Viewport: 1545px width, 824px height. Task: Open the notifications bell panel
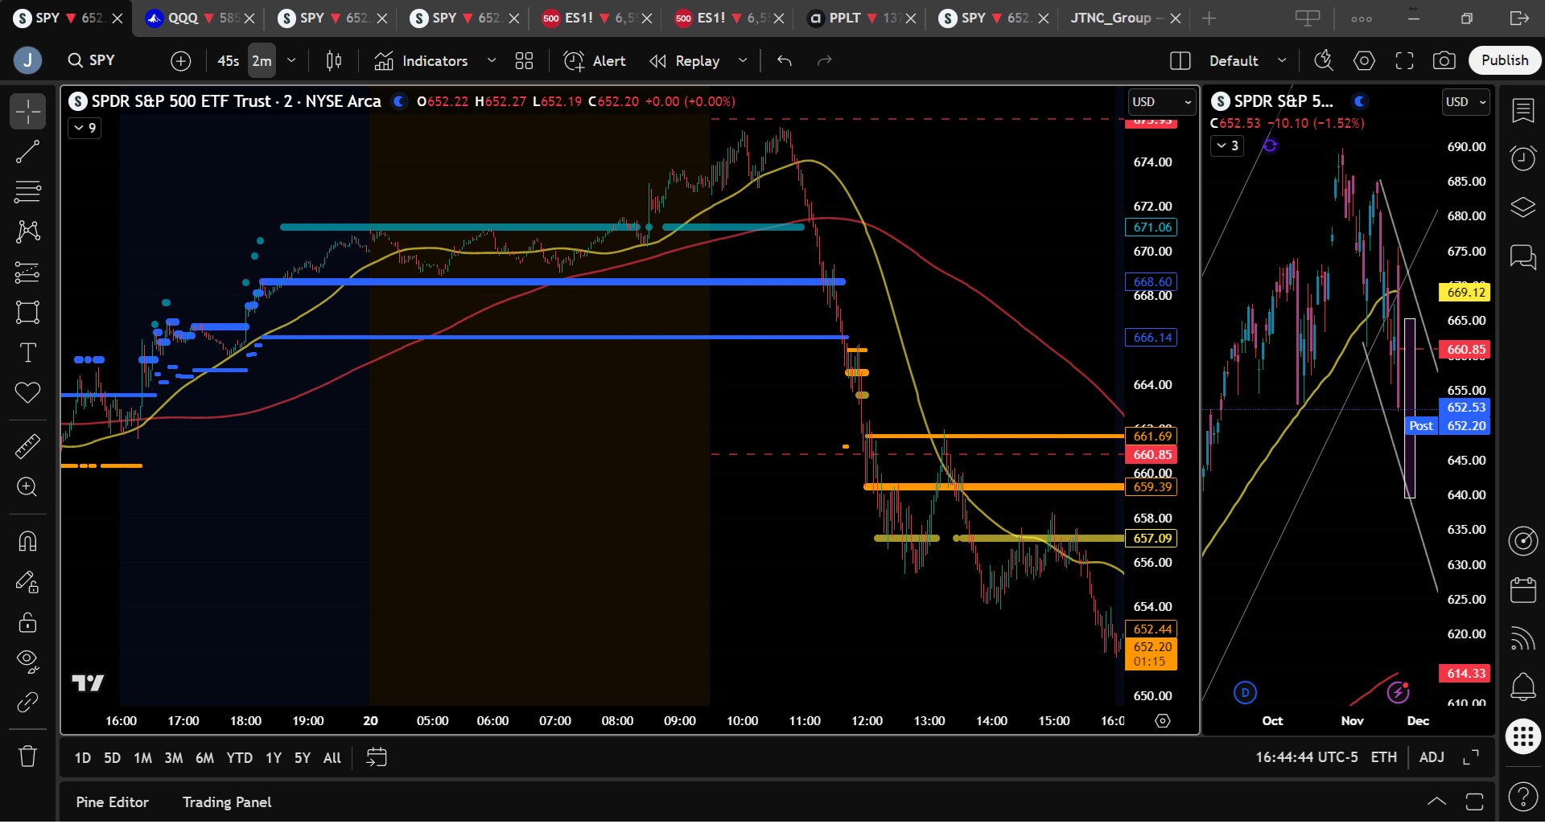tap(1522, 686)
